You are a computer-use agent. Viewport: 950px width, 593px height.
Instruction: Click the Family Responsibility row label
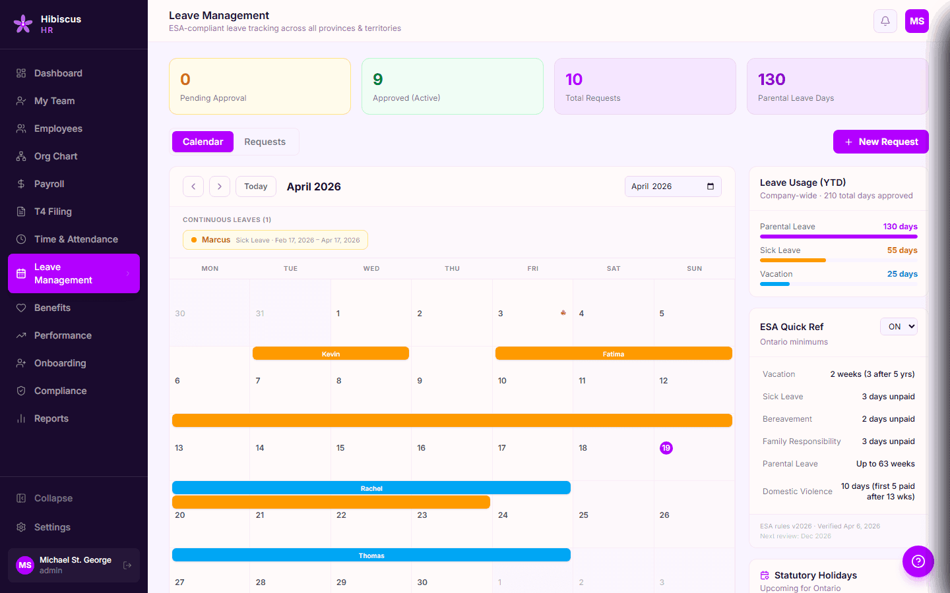coord(802,441)
